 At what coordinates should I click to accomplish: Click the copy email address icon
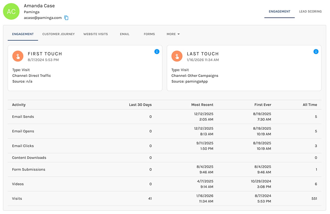coord(66,18)
